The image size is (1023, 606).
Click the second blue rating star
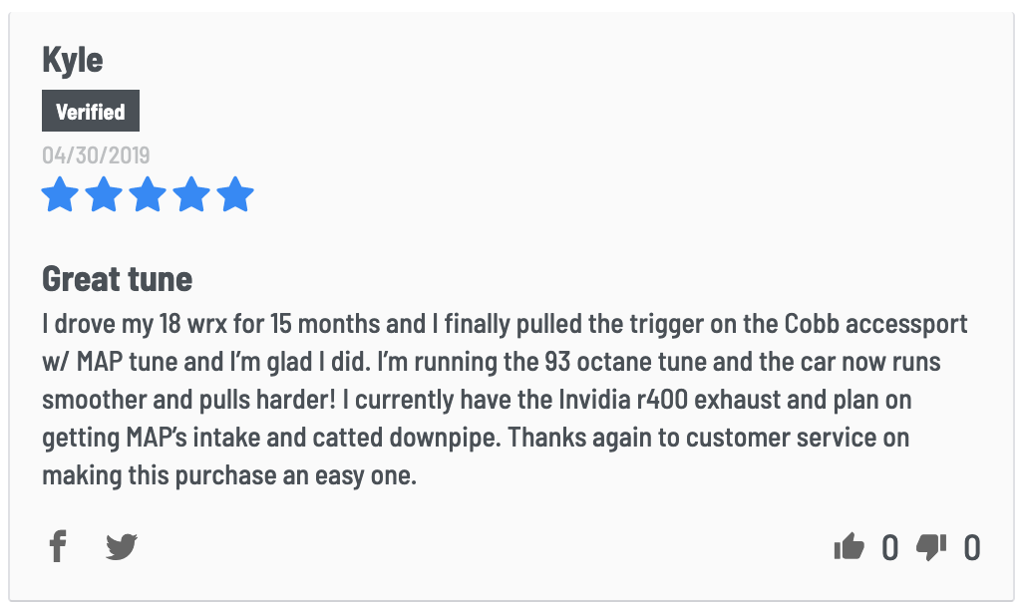tap(104, 194)
